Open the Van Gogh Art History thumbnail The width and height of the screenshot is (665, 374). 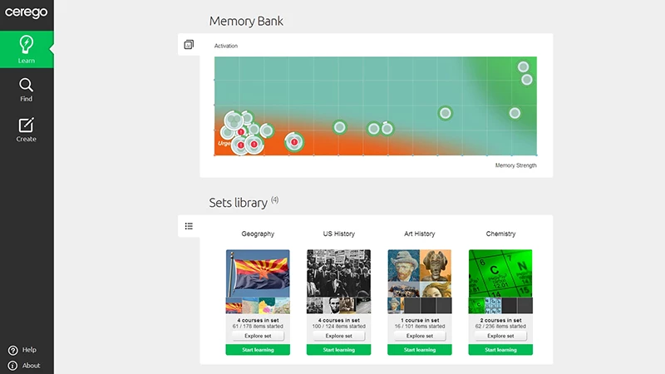[403, 266]
